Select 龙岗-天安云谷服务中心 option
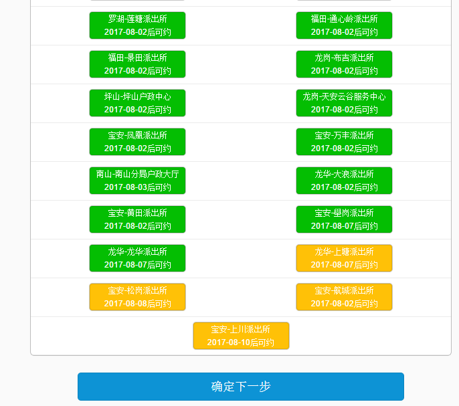Image resolution: width=459 pixels, height=406 pixels. coord(344,103)
